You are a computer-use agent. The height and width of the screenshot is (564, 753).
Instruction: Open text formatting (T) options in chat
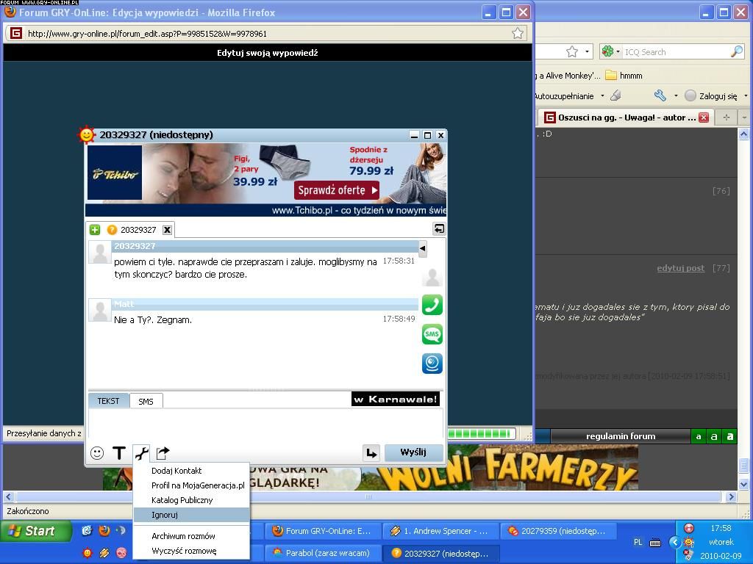[119, 452]
